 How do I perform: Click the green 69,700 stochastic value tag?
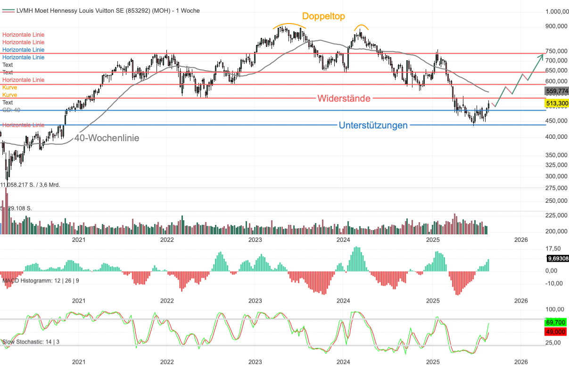[x=557, y=322]
